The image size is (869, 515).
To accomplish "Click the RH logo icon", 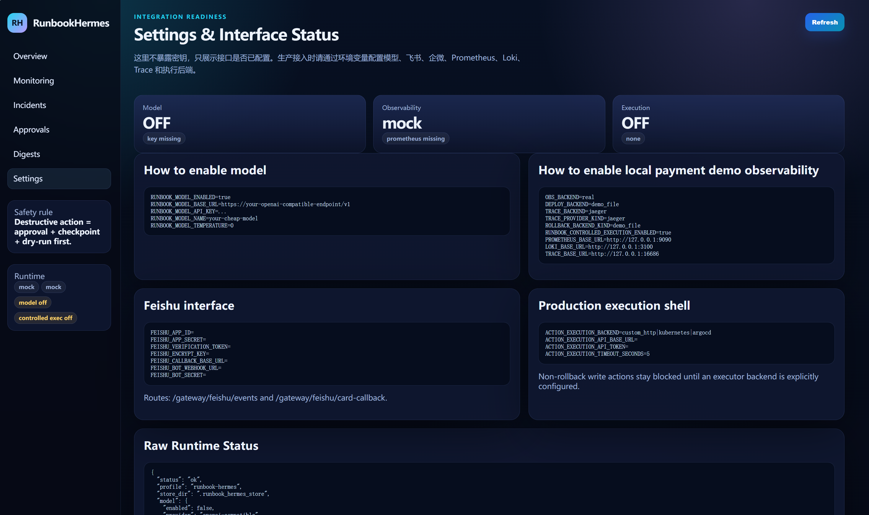I will [17, 23].
